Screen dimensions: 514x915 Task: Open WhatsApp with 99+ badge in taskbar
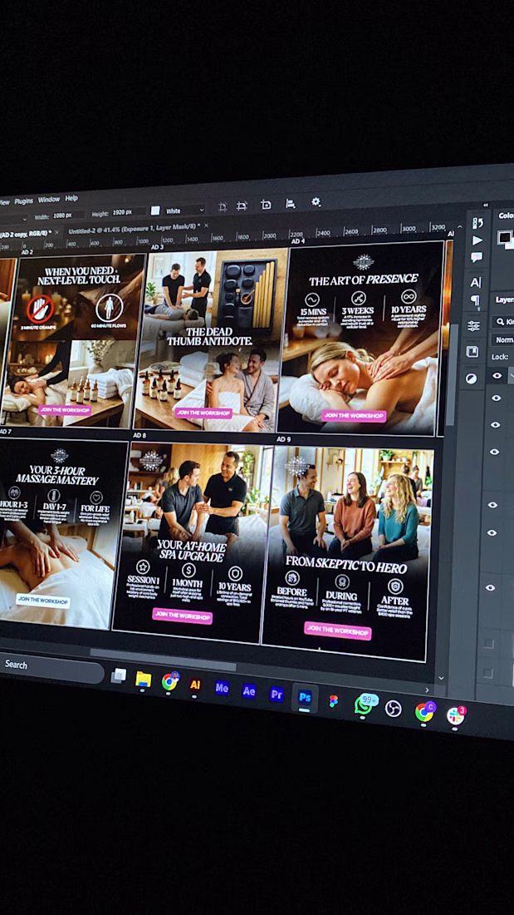coord(365,705)
